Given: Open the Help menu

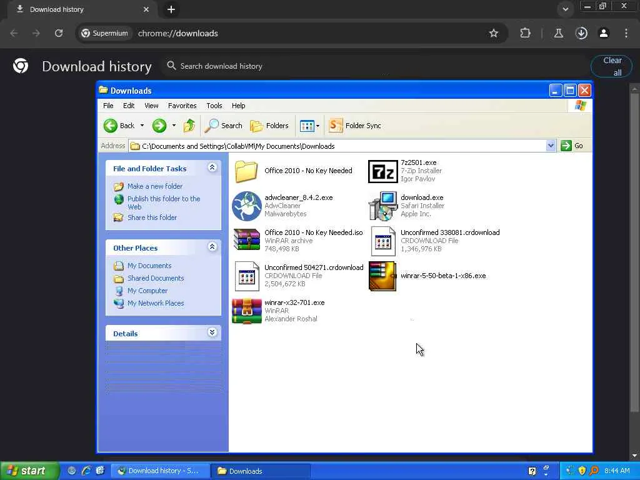Looking at the screenshot, I should (x=238, y=106).
